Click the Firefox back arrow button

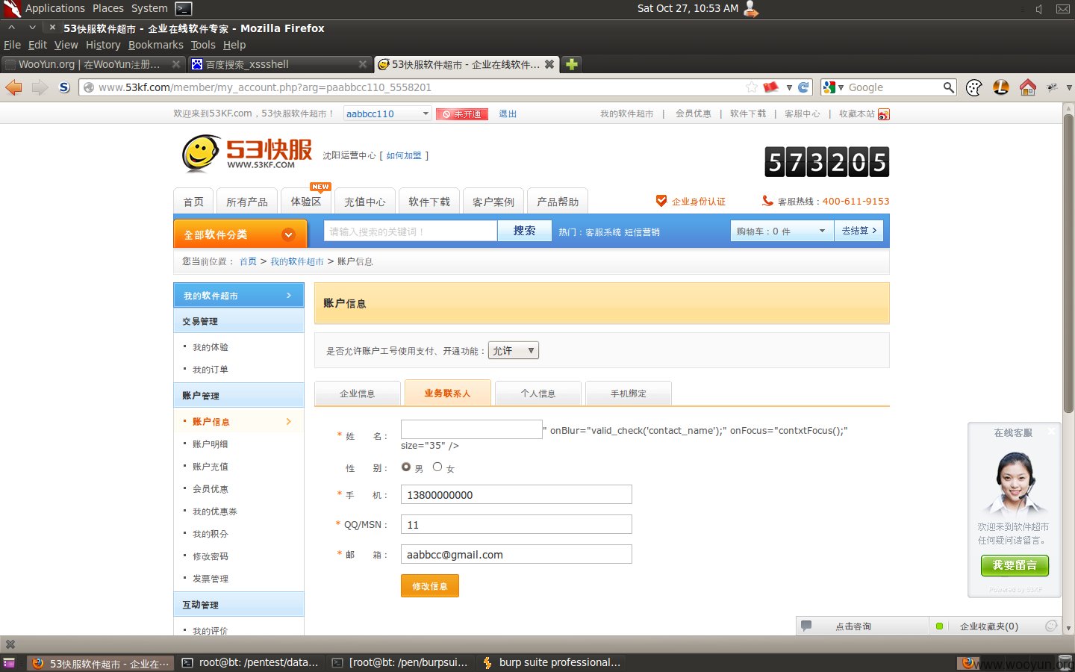coord(13,87)
